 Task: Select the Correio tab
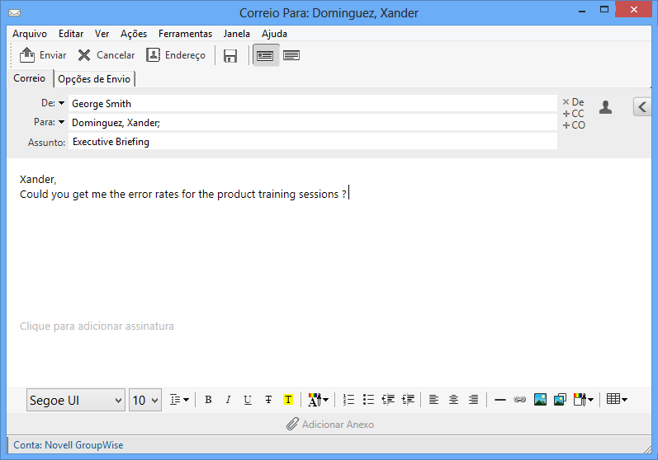(30, 78)
